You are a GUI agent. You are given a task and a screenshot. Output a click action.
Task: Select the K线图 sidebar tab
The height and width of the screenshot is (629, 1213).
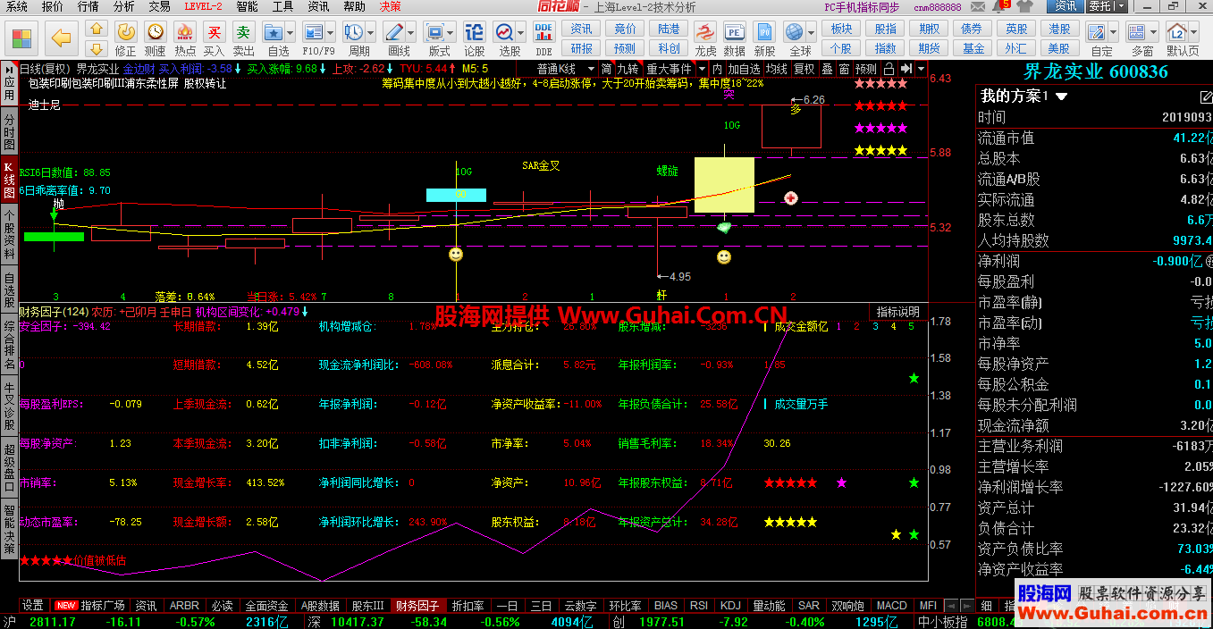click(x=9, y=181)
